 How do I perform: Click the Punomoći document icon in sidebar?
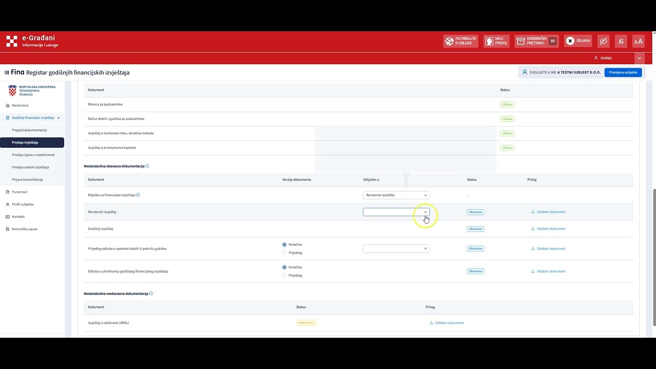pos(8,192)
